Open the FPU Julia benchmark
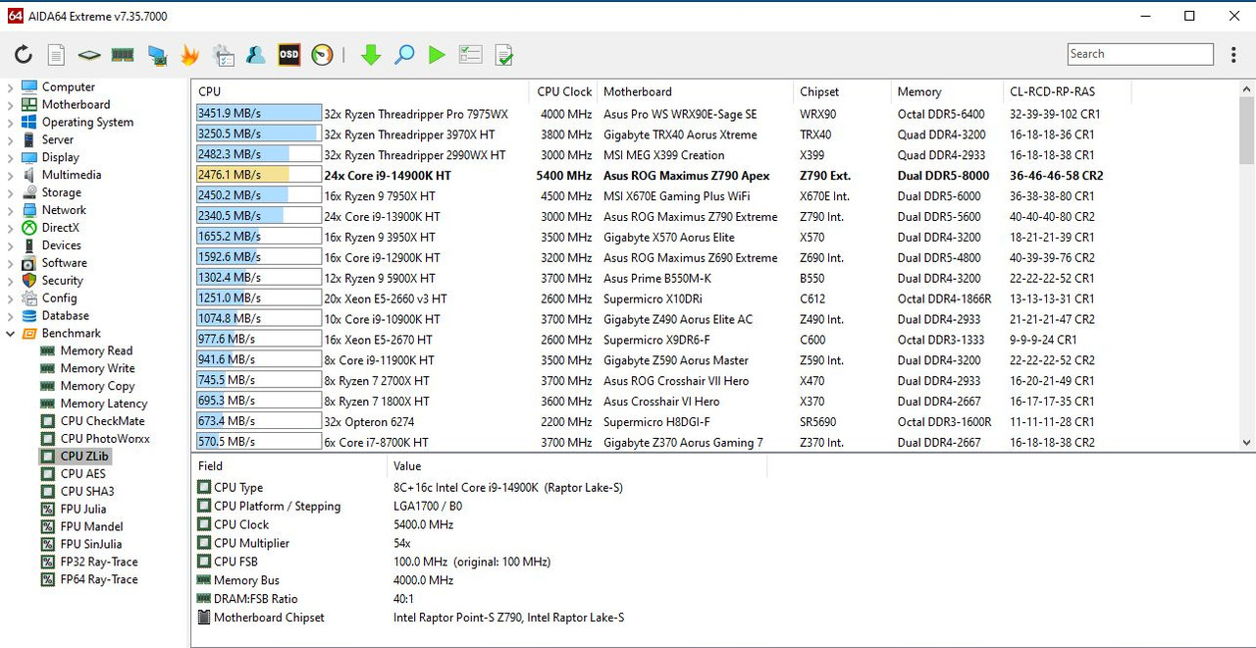 tap(82, 510)
